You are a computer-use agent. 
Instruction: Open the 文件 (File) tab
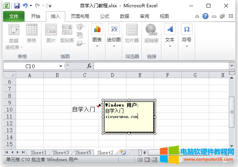click(14, 16)
